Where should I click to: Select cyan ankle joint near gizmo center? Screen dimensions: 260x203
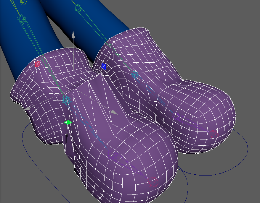tap(66, 100)
